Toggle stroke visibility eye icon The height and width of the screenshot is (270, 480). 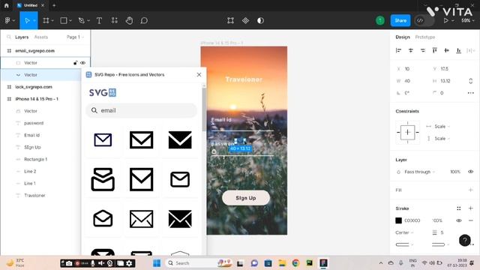click(458, 220)
